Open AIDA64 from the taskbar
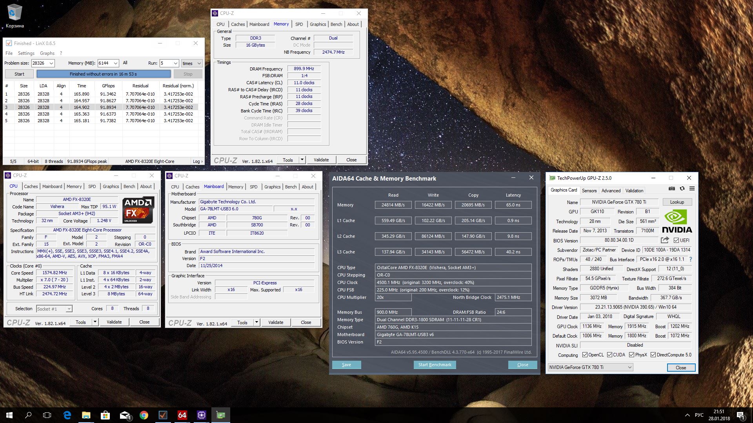753x423 pixels. point(182,415)
